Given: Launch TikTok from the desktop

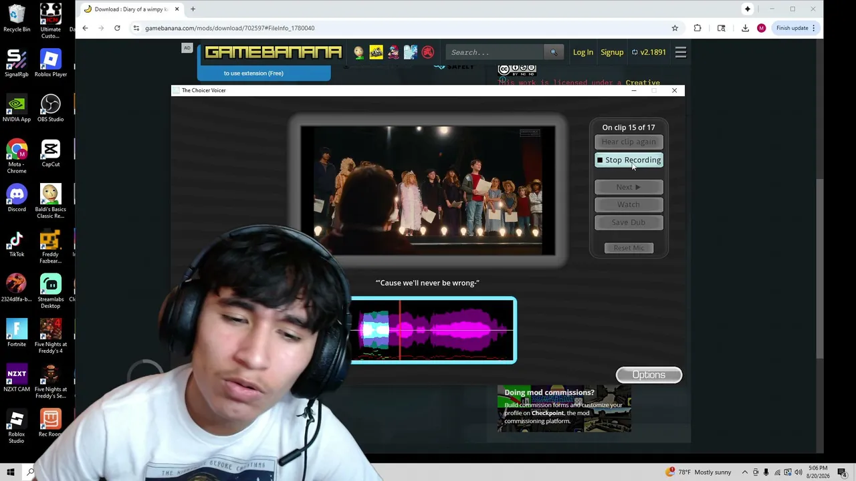Looking at the screenshot, I should pyautogui.click(x=17, y=243).
